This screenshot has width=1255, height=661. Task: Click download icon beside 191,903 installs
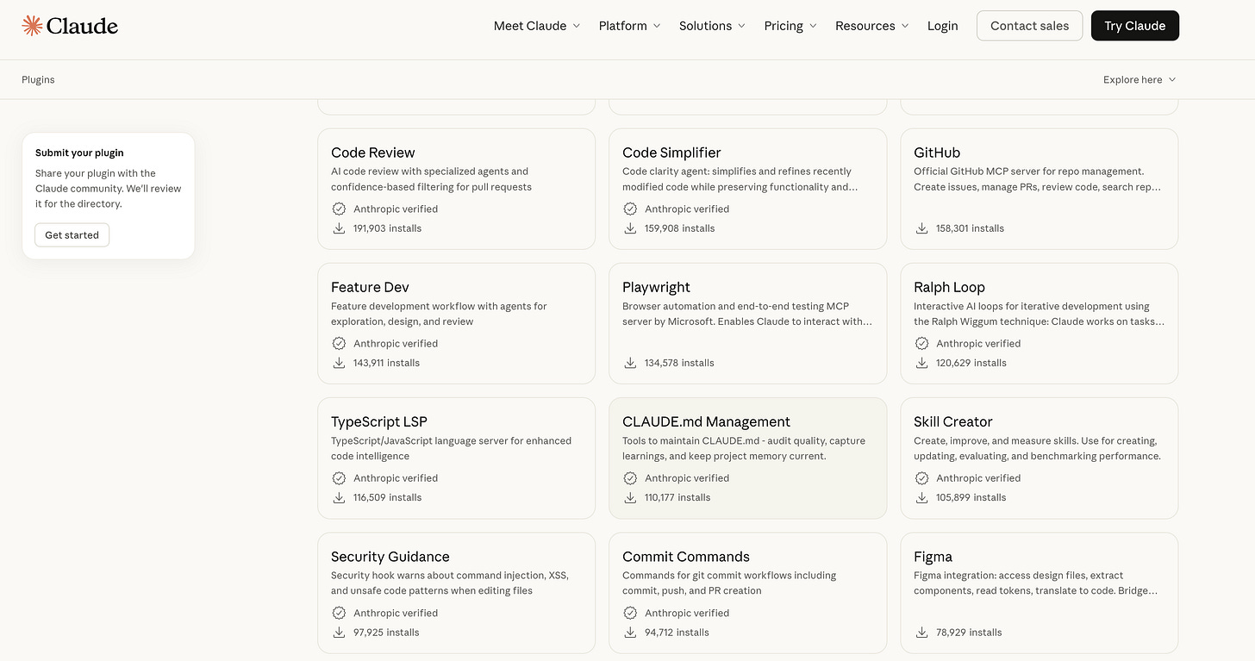pyautogui.click(x=339, y=228)
